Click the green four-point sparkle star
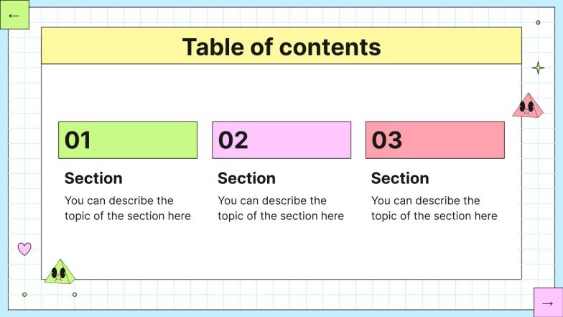563x317 pixels. point(538,68)
